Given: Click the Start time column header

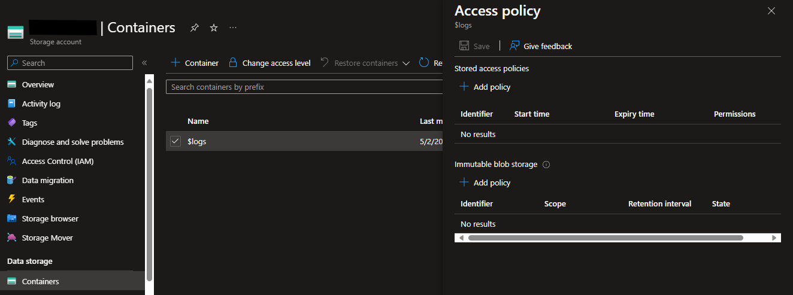Looking at the screenshot, I should [x=532, y=114].
